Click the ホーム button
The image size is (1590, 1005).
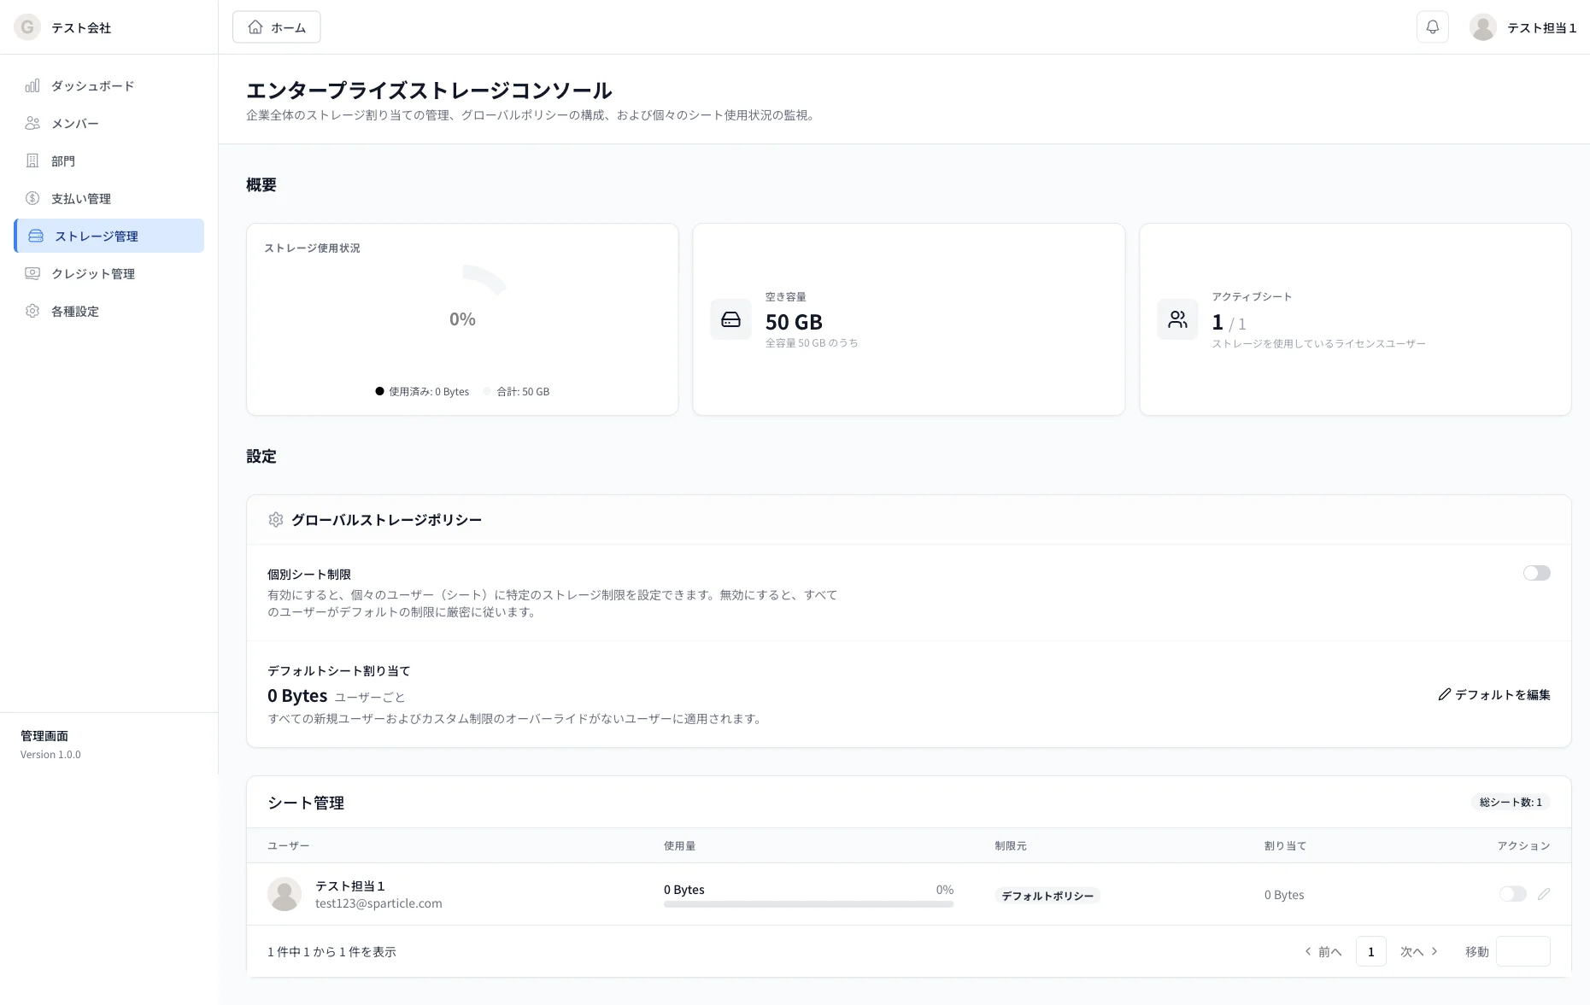tap(276, 27)
